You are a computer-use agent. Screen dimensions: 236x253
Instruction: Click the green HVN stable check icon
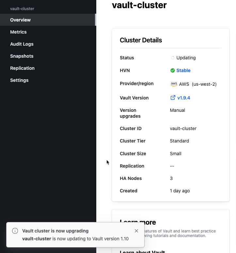pos(173,70)
